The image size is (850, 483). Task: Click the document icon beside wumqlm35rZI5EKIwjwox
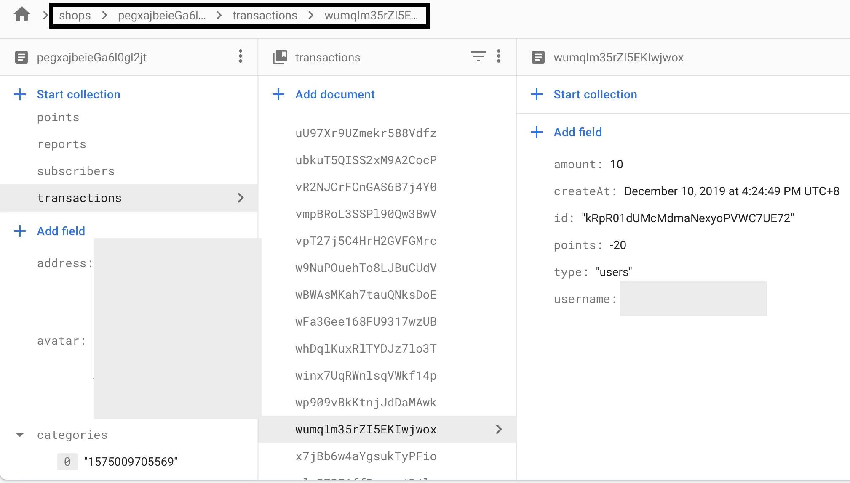pos(538,57)
